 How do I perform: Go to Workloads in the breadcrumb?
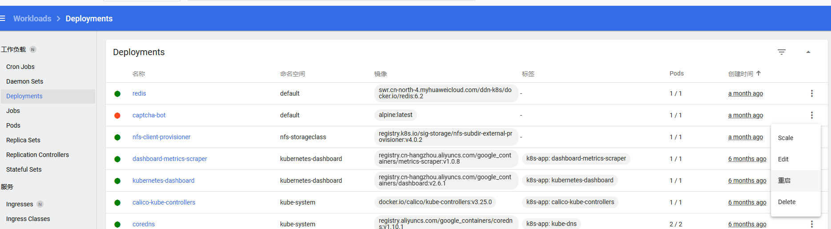(x=32, y=19)
